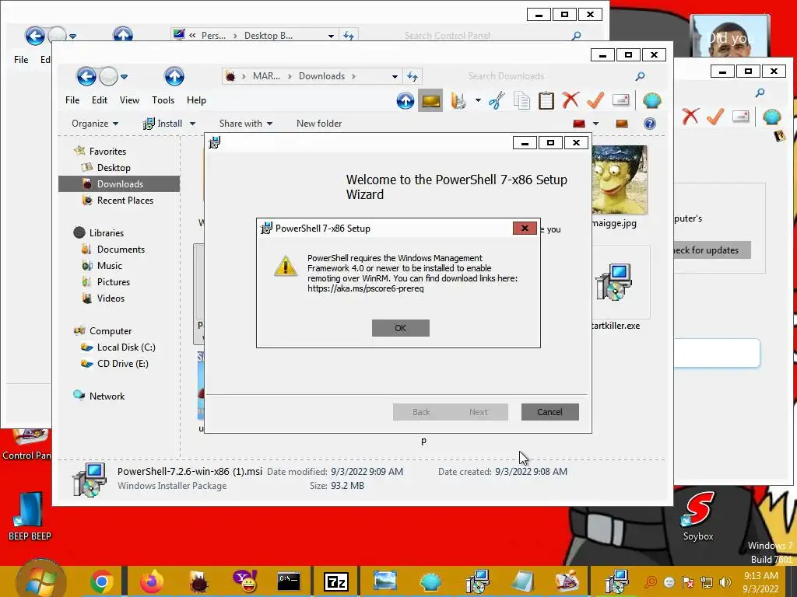Open Yahoo Messenger icon on taskbar
Image resolution: width=797 pixels, height=597 pixels.
tap(245, 581)
